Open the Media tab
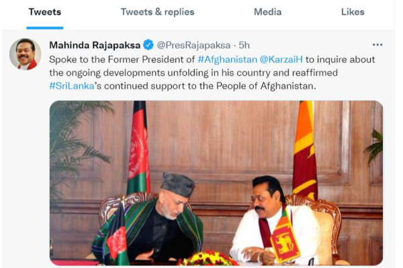Viewport: 403px width, 268px height. click(267, 12)
